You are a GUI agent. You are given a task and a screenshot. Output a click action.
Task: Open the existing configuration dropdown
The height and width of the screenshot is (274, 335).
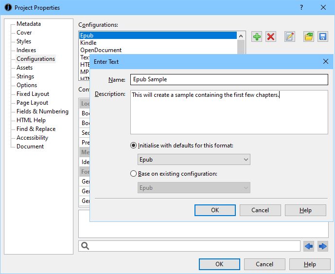(x=194, y=188)
